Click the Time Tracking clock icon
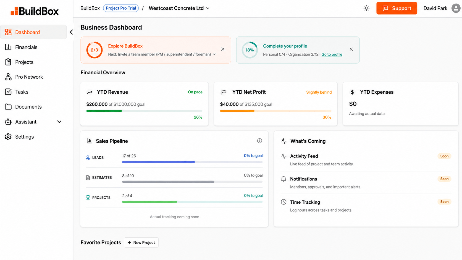The height and width of the screenshot is (260, 462). tap(283, 202)
